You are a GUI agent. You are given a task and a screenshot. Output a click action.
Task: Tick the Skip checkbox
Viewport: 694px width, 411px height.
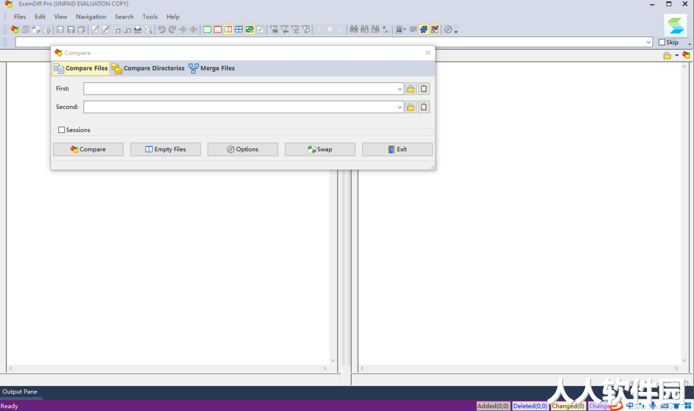(662, 42)
